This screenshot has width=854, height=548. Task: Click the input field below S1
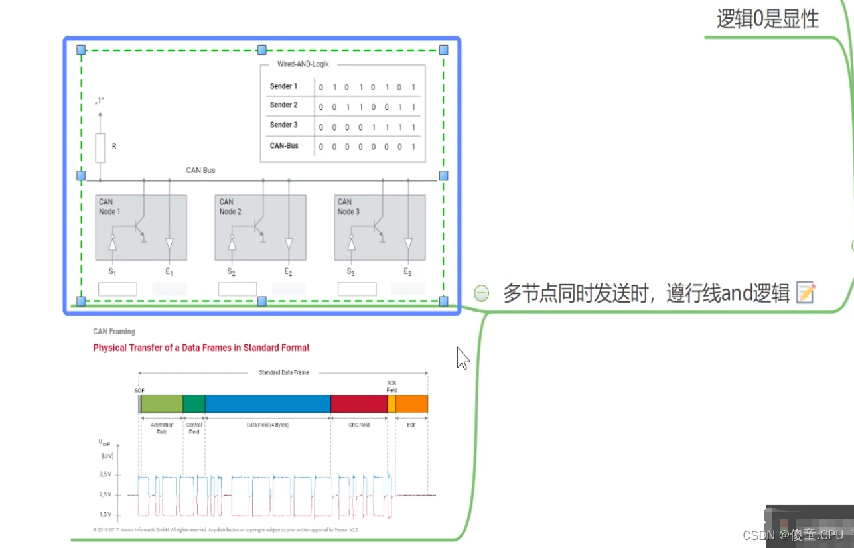117,289
